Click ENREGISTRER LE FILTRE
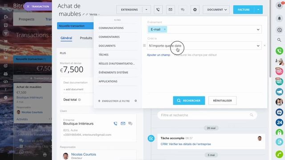This screenshot has width=285, height=160. [x=114, y=101]
